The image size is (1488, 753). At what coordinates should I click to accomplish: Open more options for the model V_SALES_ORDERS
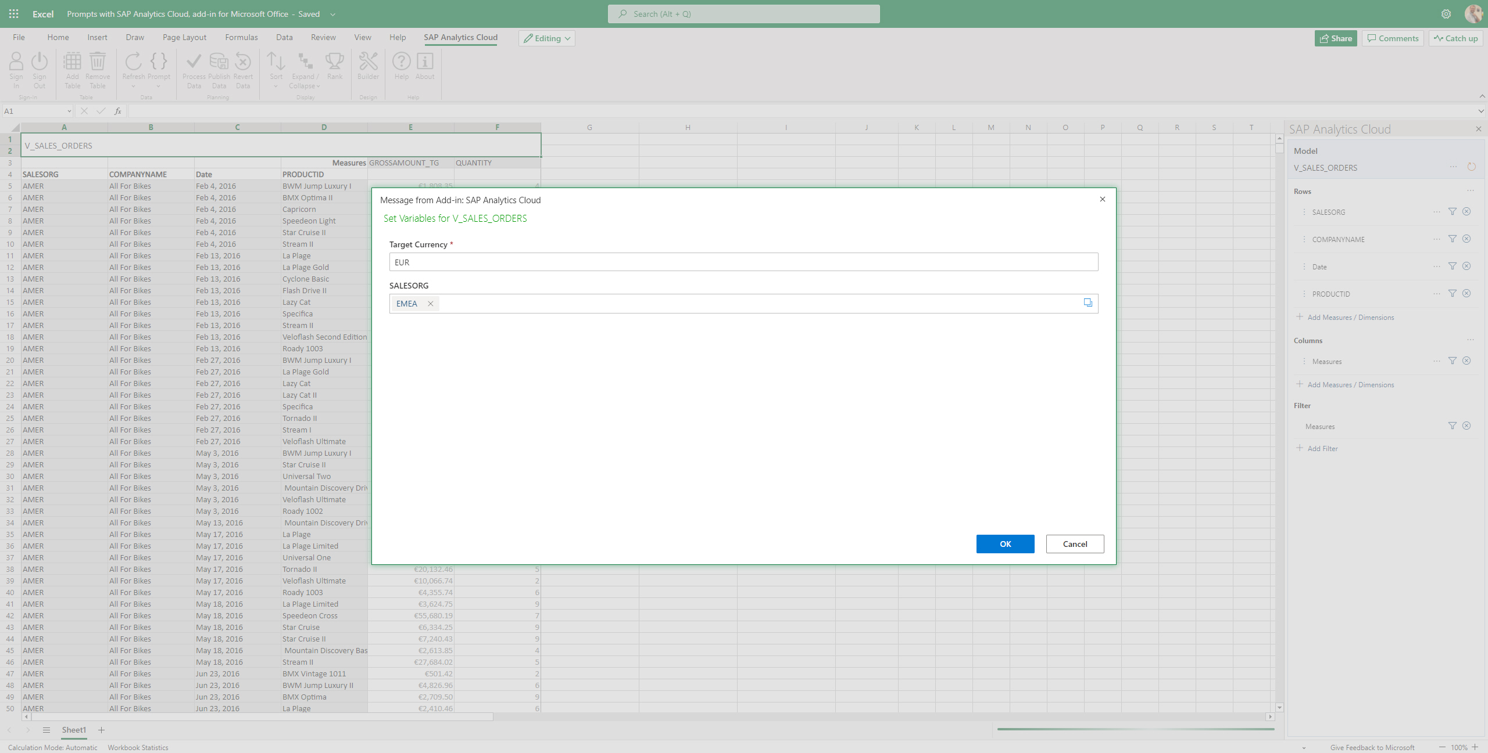pyautogui.click(x=1453, y=167)
